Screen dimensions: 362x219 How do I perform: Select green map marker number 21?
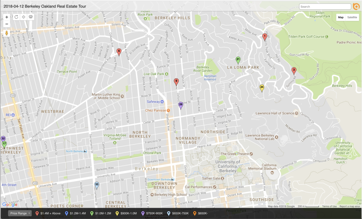(238, 60)
